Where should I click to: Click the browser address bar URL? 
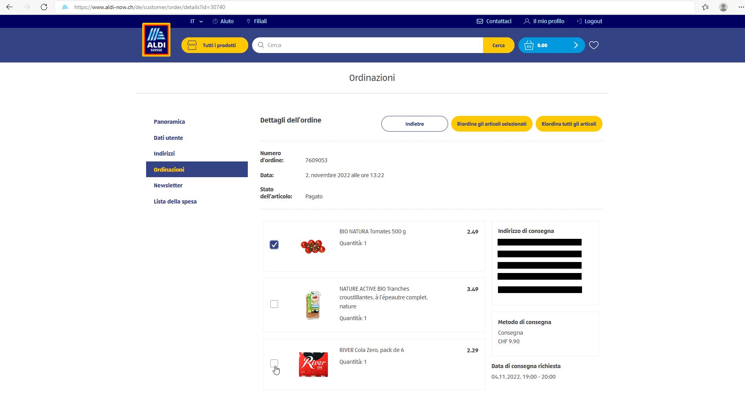pos(150,7)
